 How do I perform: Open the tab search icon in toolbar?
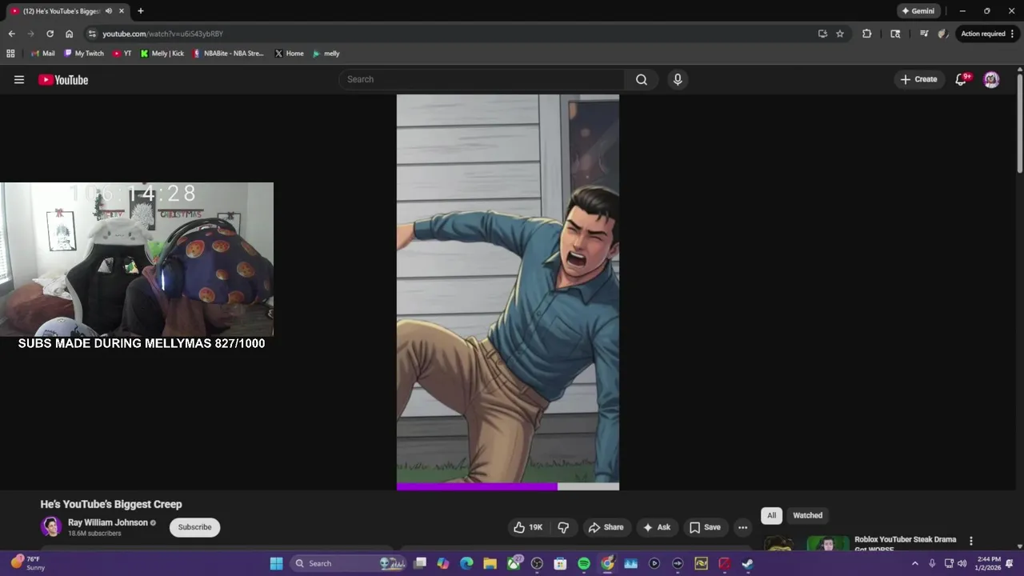click(x=895, y=34)
